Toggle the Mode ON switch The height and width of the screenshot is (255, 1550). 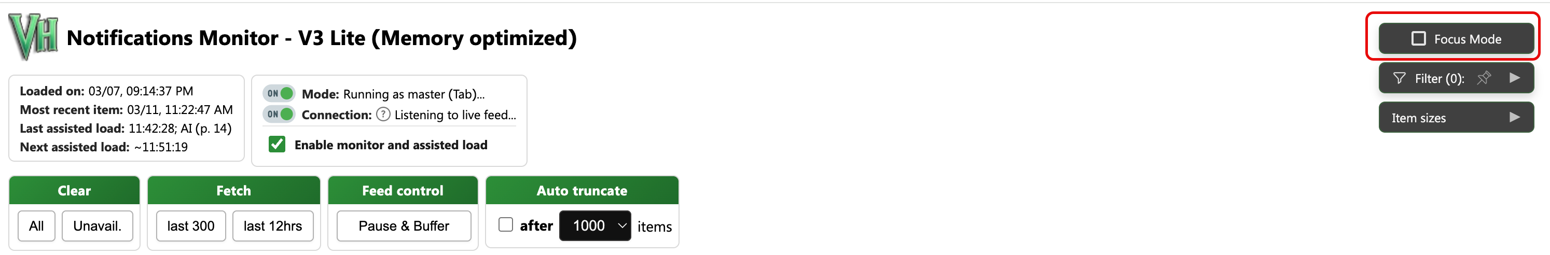click(x=279, y=93)
